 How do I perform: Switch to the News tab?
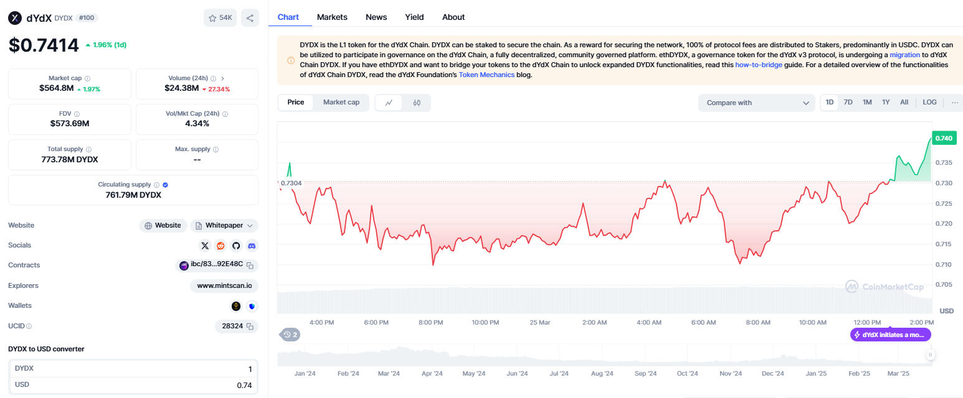pyautogui.click(x=376, y=17)
